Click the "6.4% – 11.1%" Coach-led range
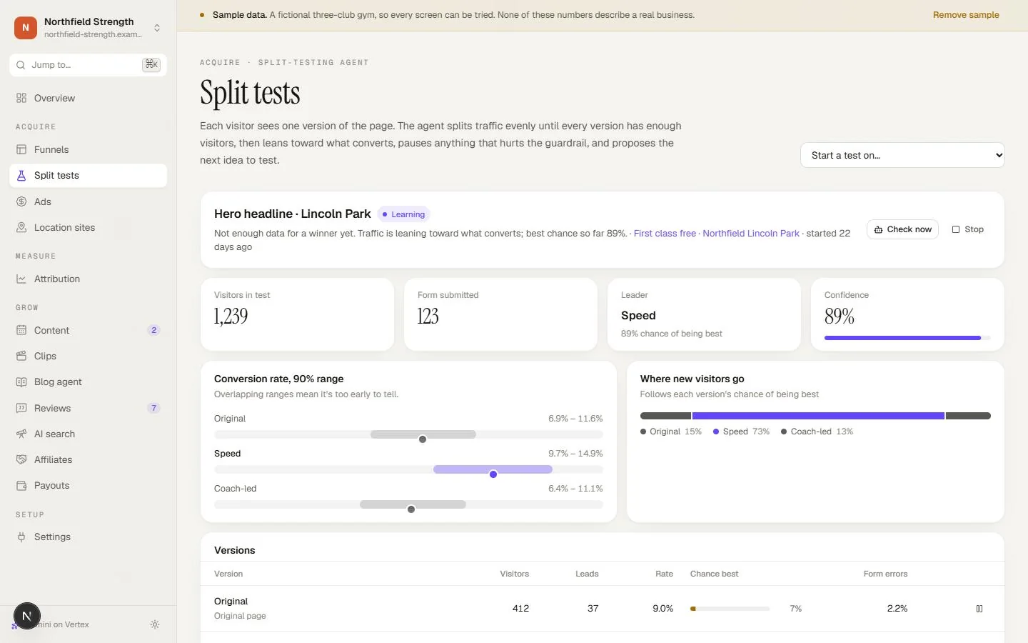 click(575, 489)
